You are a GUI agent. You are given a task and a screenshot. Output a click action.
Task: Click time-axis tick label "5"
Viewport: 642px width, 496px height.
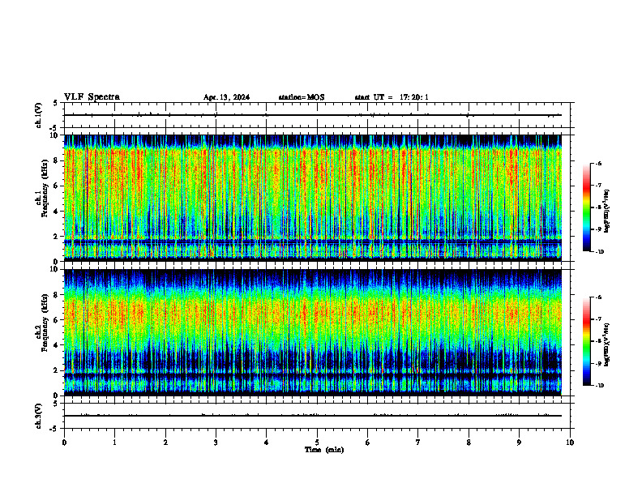point(317,443)
